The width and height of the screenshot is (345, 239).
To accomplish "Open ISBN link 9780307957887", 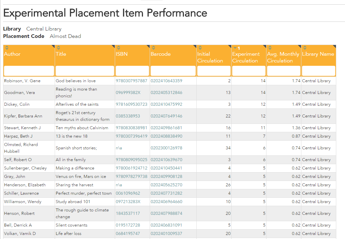I will [131, 81].
